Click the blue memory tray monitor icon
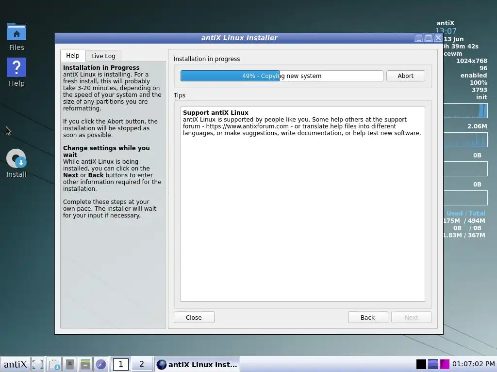Image resolution: width=497 pixels, height=372 pixels. point(432,364)
